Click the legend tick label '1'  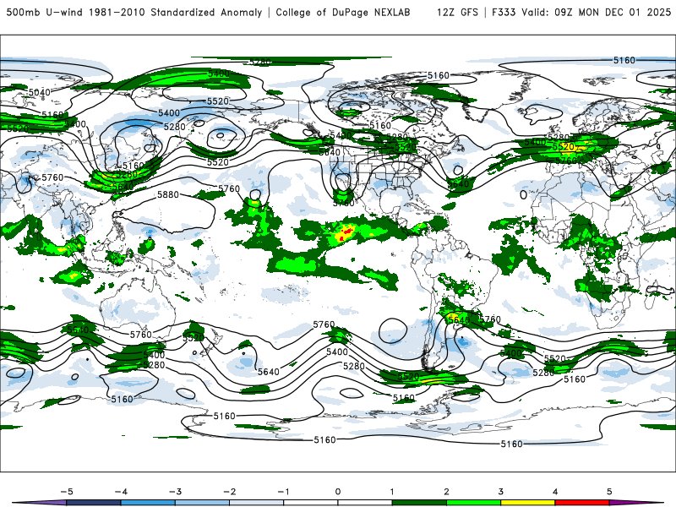click(x=392, y=492)
